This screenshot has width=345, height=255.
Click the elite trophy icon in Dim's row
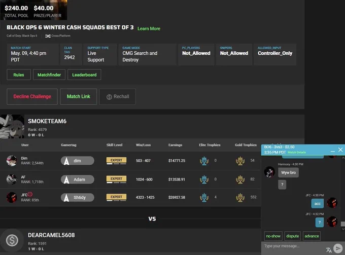[x=204, y=161]
